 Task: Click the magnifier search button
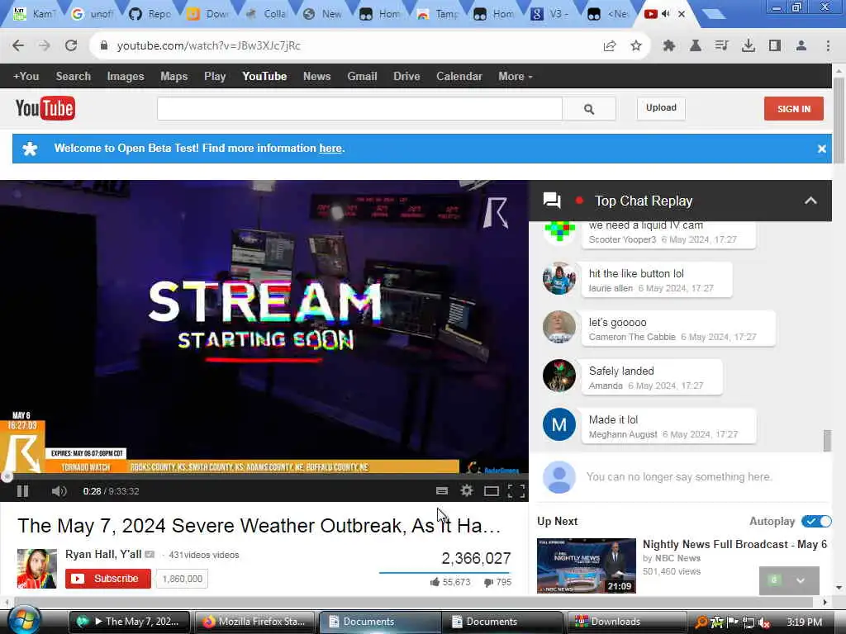click(x=588, y=109)
